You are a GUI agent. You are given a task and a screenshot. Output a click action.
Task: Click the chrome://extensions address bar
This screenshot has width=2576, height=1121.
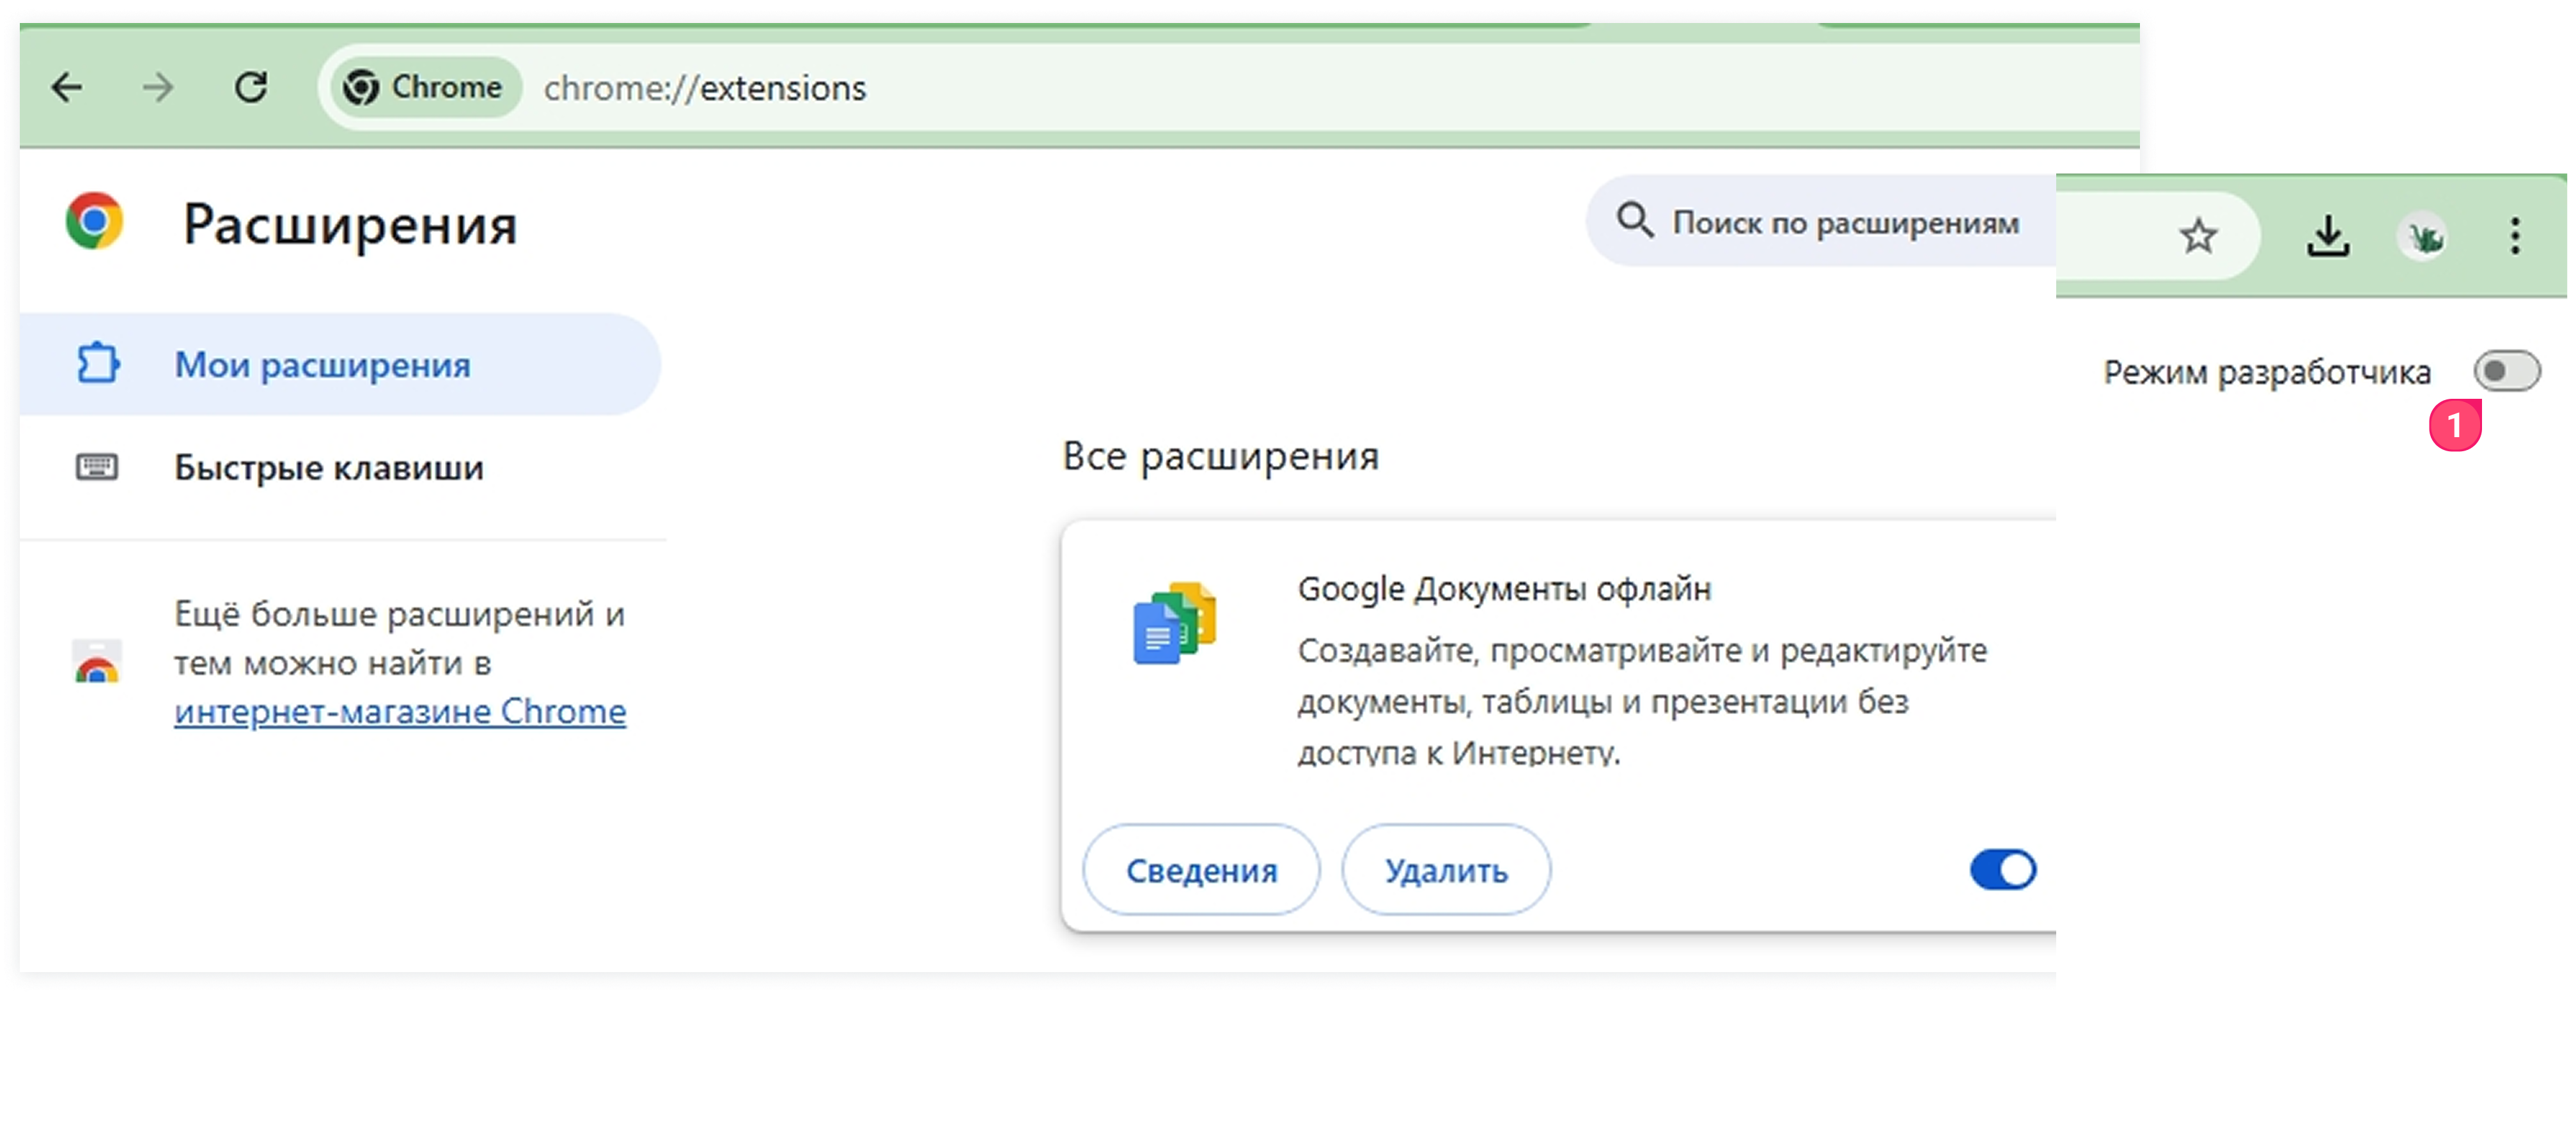pyautogui.click(x=1230, y=88)
